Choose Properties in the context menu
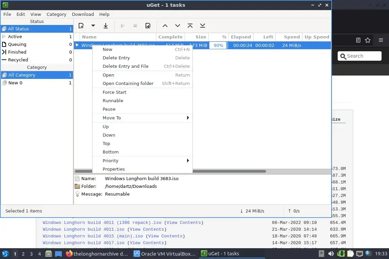Image resolution: width=389 pixels, height=259 pixels. [x=142, y=169]
